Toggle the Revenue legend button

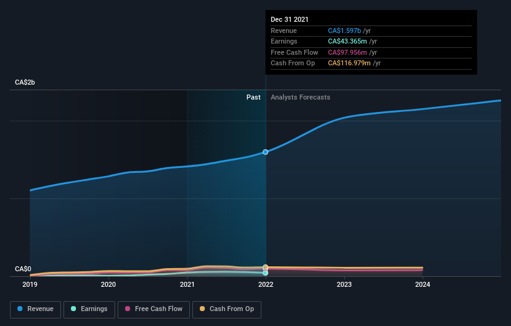pos(35,309)
